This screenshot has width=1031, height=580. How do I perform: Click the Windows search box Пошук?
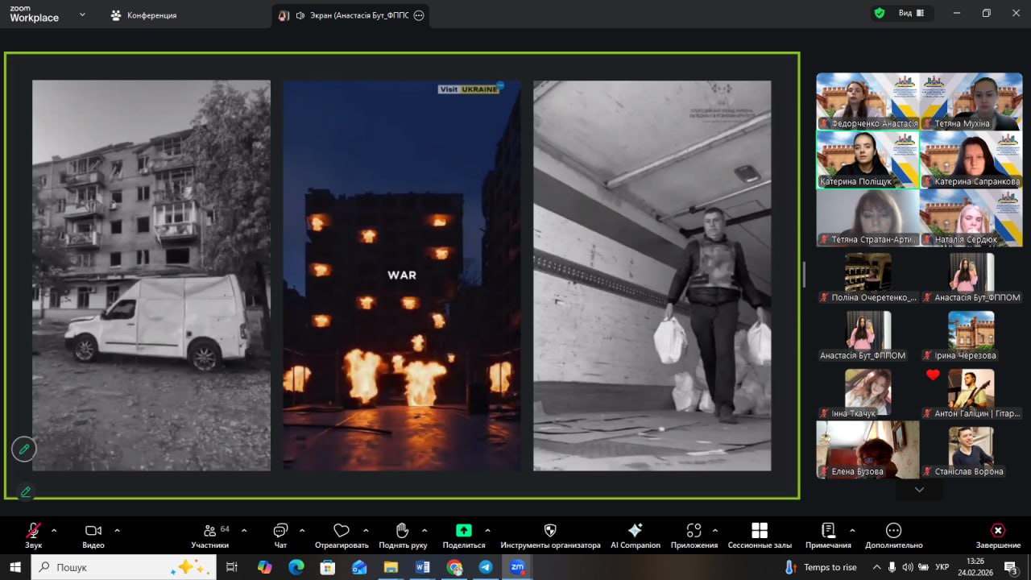122,567
